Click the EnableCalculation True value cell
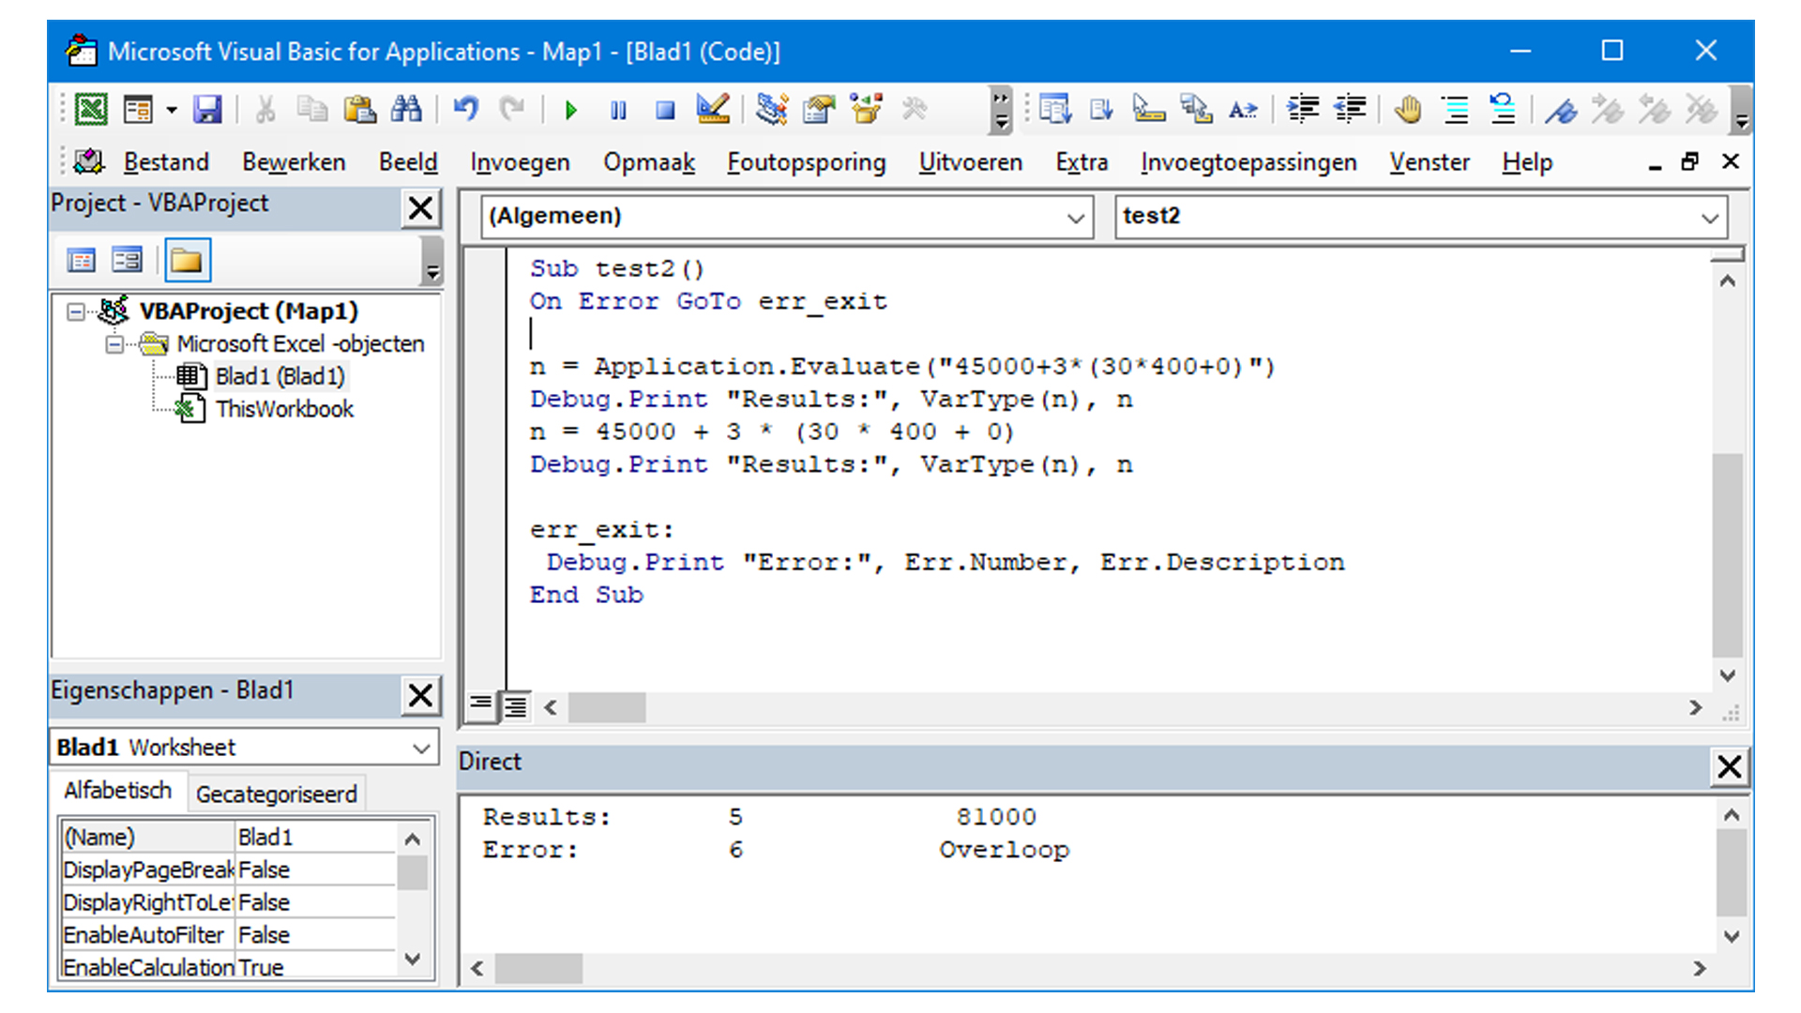Screen dimensions: 1801x1013 (x=316, y=967)
